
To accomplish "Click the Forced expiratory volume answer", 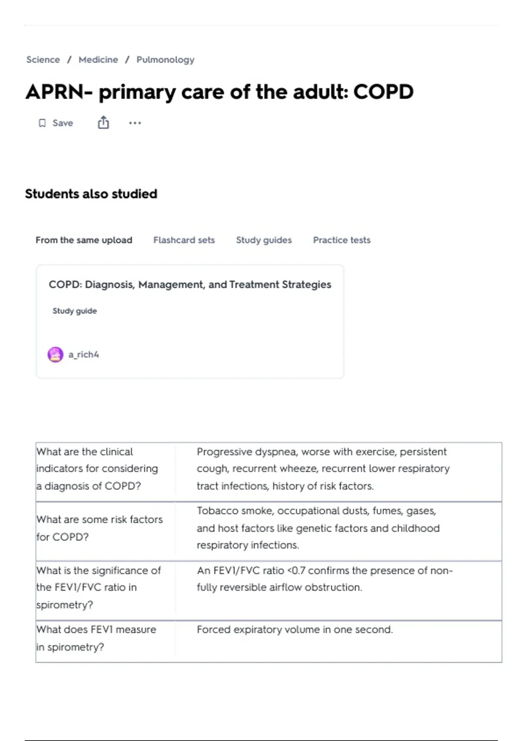I will tap(295, 629).
